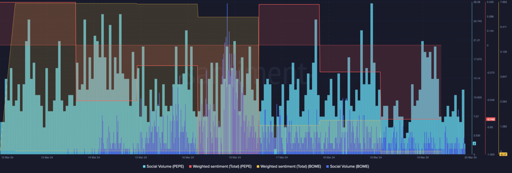Click the yellow Weighted sentiment (BOME) legend swatch
Image resolution: width=512 pixels, height=173 pixels.
258,166
